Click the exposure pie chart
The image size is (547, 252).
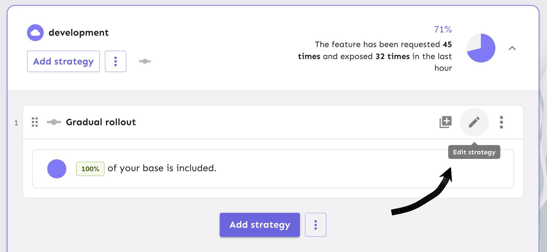[481, 48]
